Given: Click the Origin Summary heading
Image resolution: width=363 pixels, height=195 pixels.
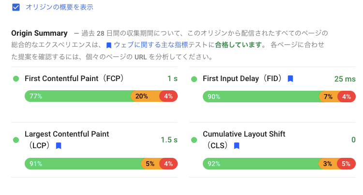Looking at the screenshot, I should click(x=39, y=33).
